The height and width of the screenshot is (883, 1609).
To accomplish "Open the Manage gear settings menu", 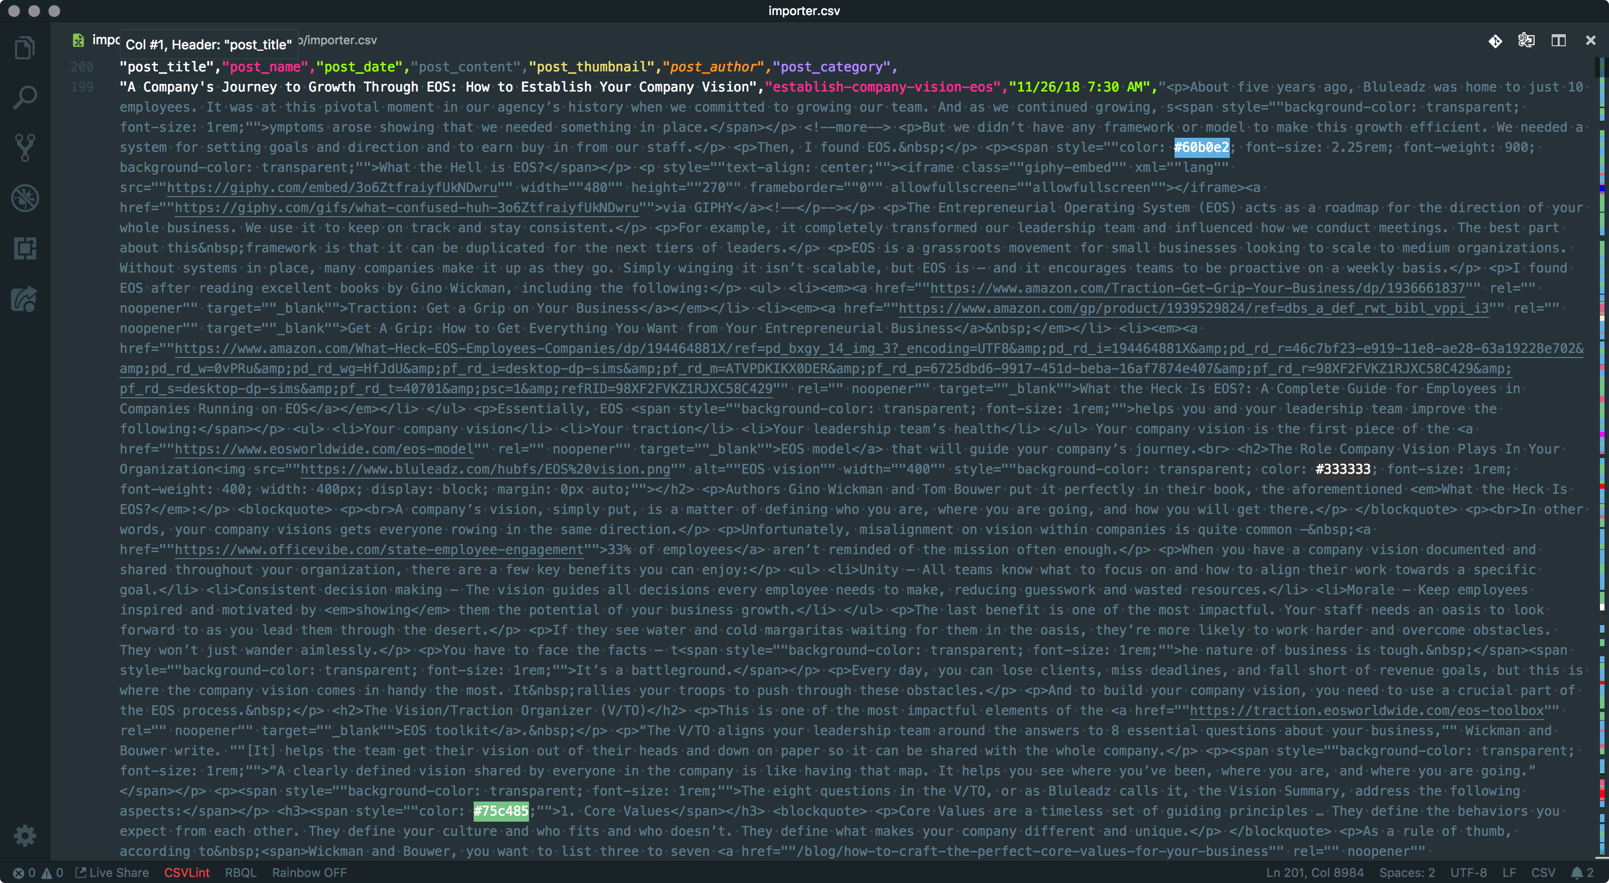I will click(25, 836).
